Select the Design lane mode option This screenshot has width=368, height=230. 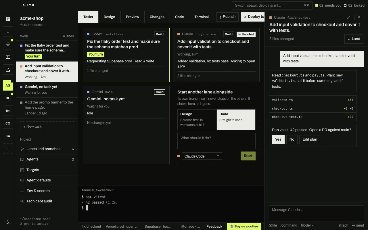click(x=197, y=119)
